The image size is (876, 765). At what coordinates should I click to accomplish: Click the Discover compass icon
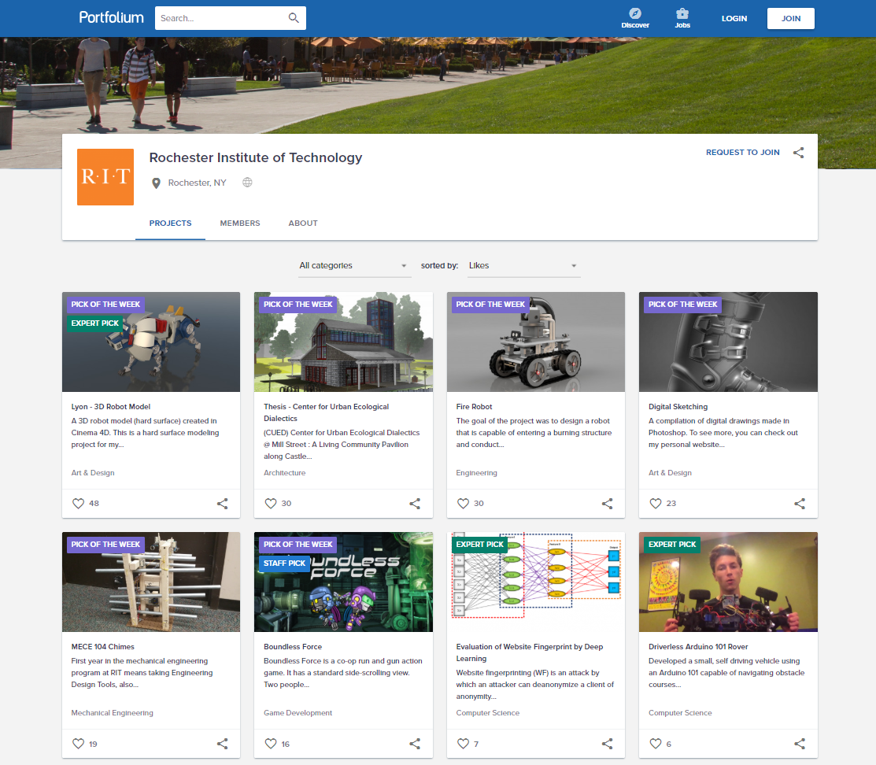pos(635,14)
